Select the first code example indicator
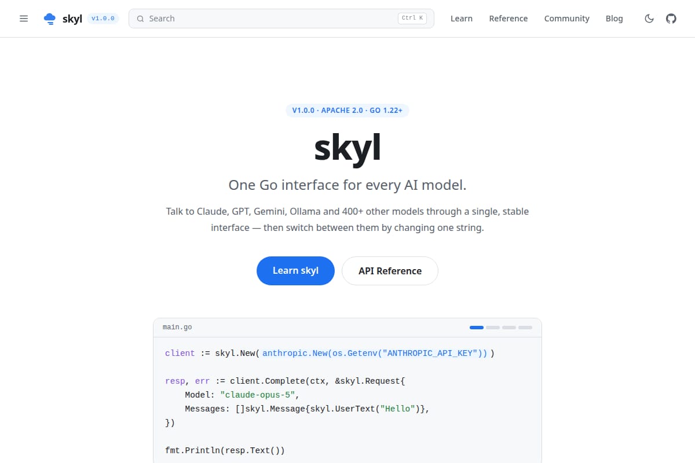Image resolution: width=695 pixels, height=463 pixels. click(x=477, y=328)
